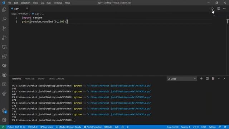Close the terminal panel
The height and width of the screenshot is (129, 229).
coord(224,79)
